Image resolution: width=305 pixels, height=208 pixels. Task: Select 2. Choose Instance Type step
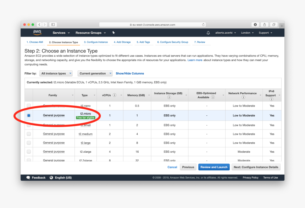[x=63, y=42]
